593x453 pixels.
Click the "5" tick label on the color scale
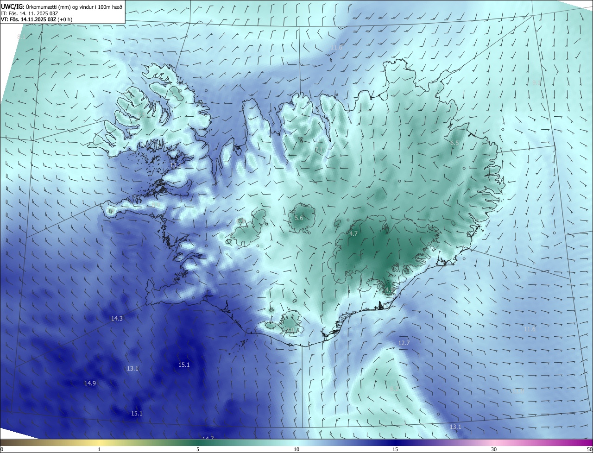tap(198, 449)
